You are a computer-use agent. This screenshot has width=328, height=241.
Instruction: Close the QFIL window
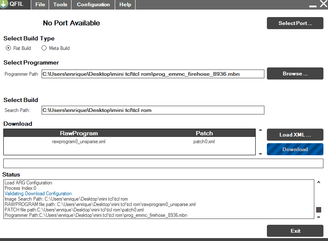[323, 4]
